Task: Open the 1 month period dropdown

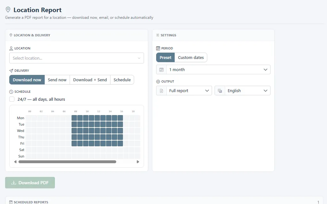Action: click(213, 70)
